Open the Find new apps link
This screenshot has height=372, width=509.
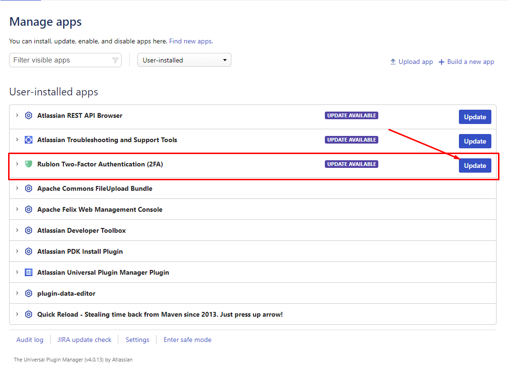tap(190, 41)
